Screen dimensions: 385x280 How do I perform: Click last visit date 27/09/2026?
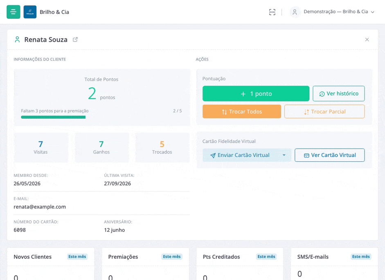point(117,184)
